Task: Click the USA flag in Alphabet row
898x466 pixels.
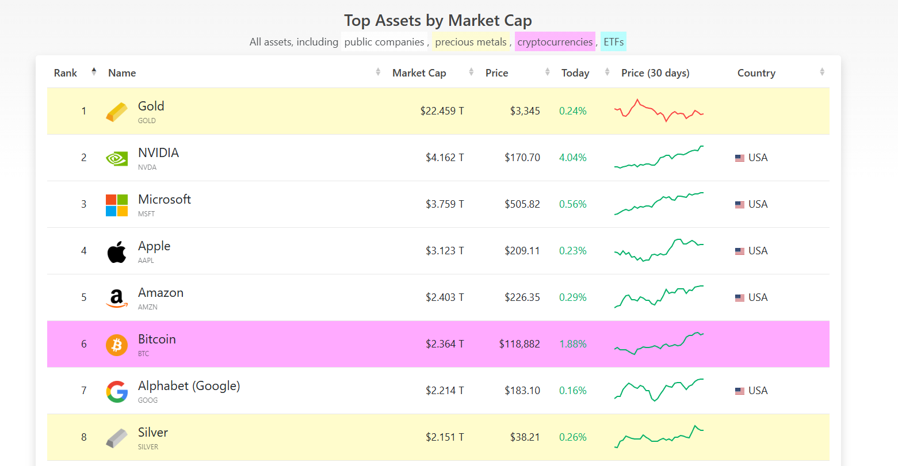Action: coord(740,391)
